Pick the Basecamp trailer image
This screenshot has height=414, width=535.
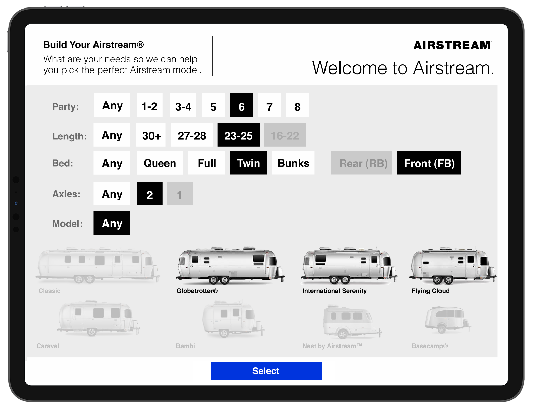tap(448, 320)
